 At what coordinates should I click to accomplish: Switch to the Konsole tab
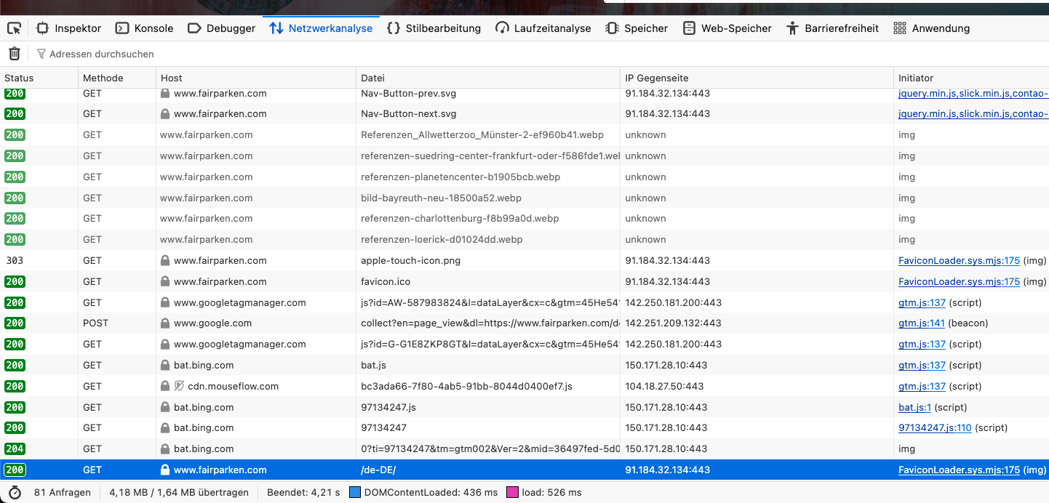pyautogui.click(x=145, y=28)
